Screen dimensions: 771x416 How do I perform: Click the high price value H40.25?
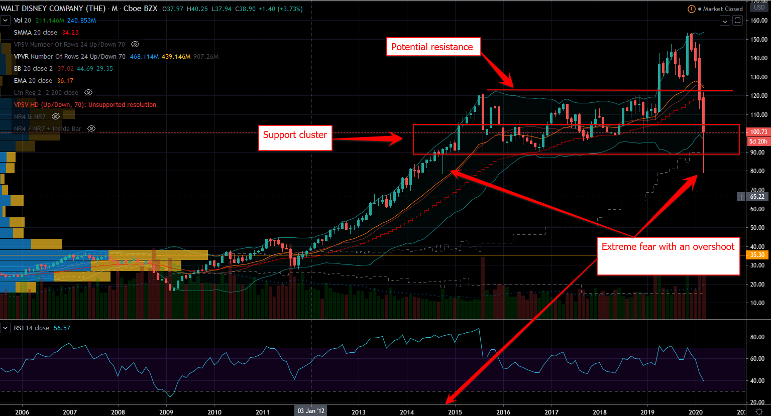[197, 9]
